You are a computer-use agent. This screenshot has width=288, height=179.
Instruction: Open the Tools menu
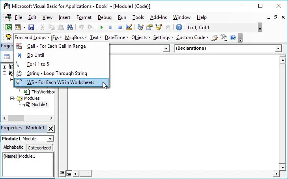coord(138,17)
